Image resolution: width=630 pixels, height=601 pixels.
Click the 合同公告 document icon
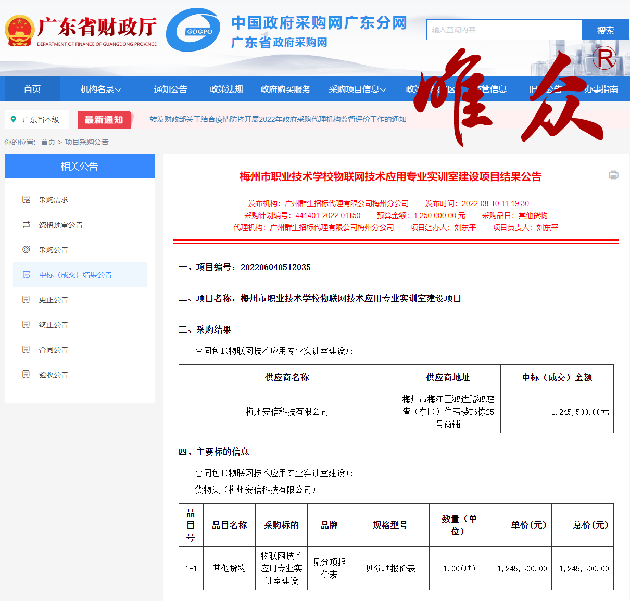tap(26, 350)
